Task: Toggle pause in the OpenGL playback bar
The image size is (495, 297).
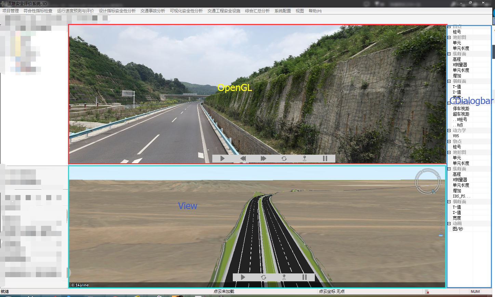Action: click(x=325, y=158)
